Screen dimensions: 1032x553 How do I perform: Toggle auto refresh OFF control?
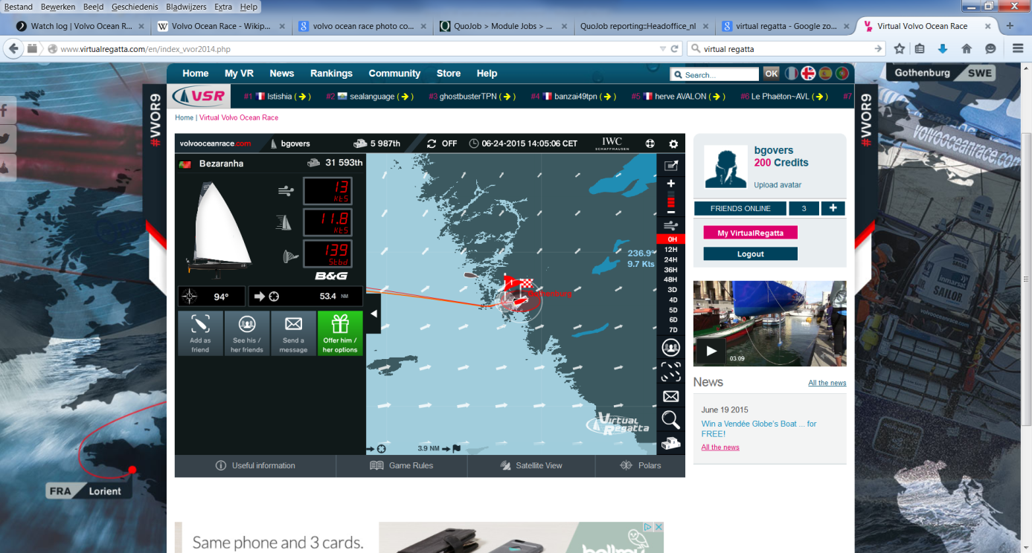[442, 143]
